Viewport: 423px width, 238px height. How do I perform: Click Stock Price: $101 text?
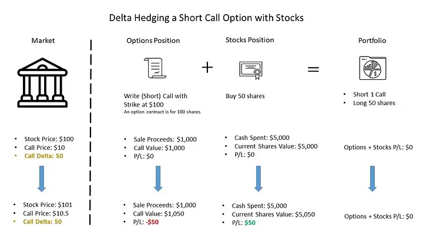(48, 205)
